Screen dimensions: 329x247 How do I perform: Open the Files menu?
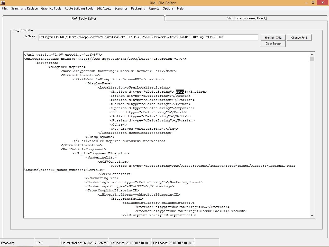click(5, 8)
